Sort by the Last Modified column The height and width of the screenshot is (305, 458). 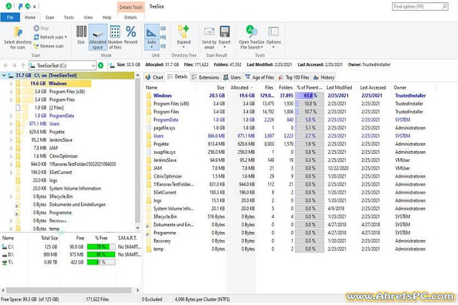pyautogui.click(x=339, y=87)
